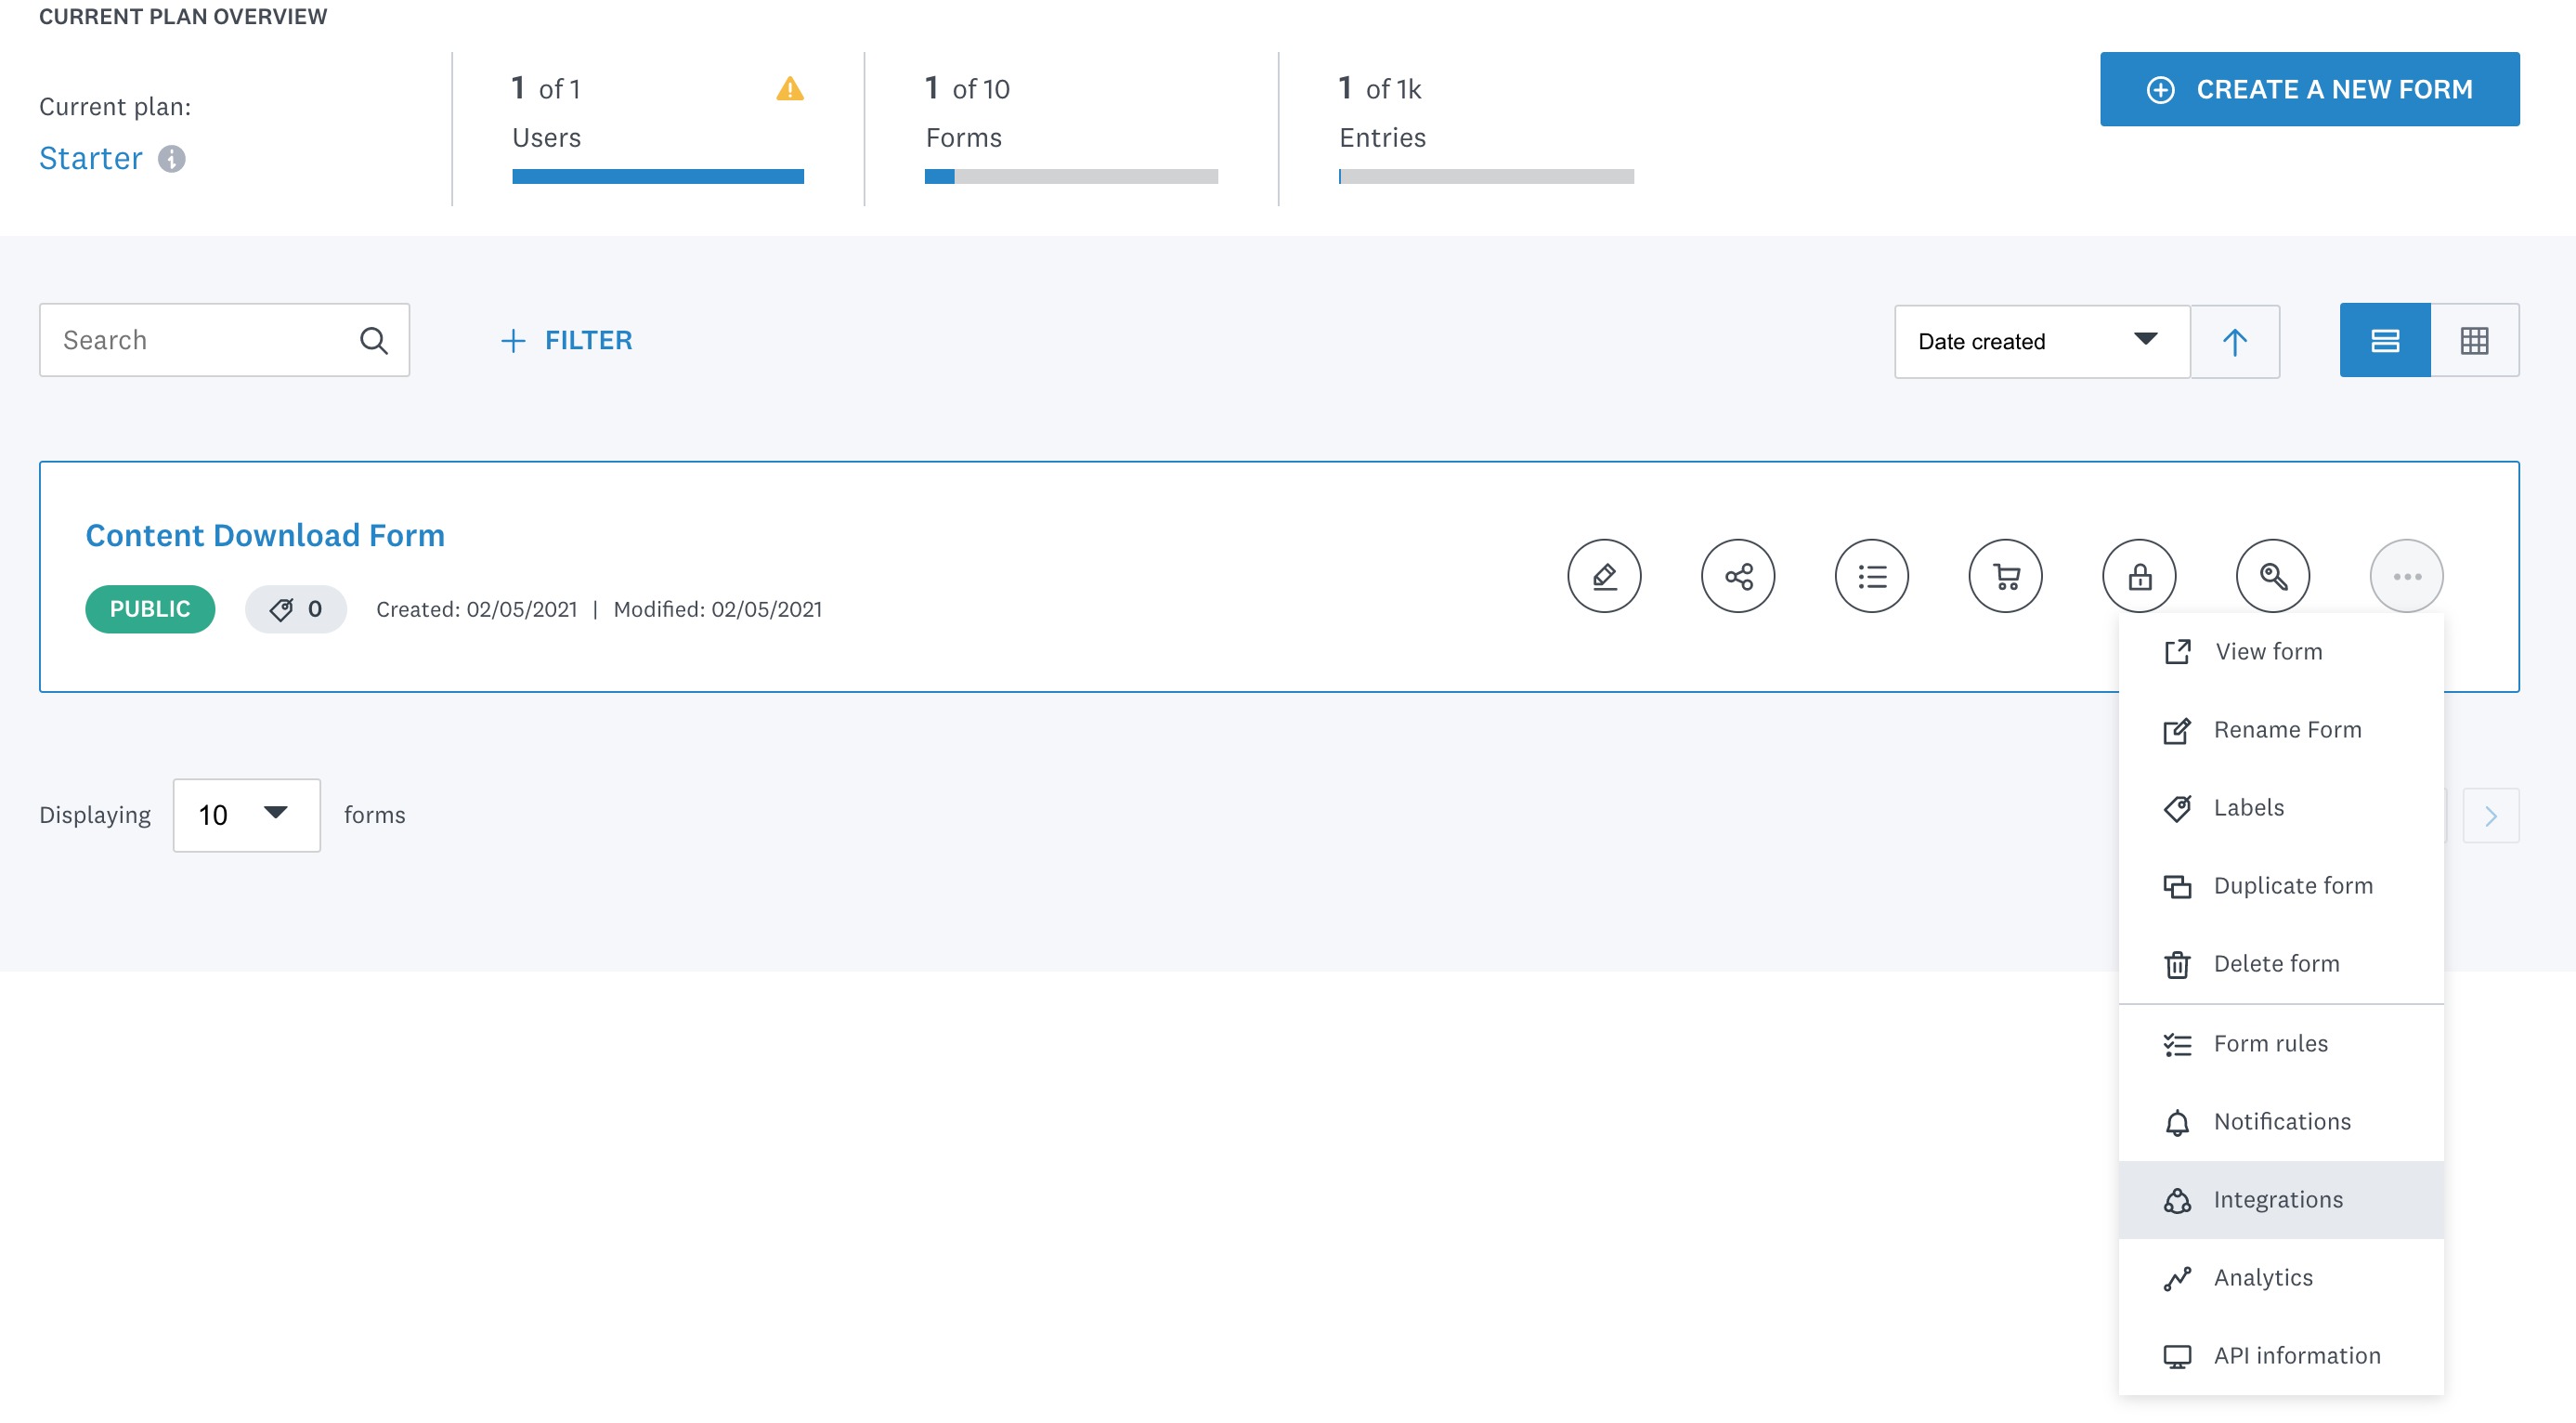The image size is (2576, 1423).
Task: Open Labels from the context menu
Action: coord(2281,808)
